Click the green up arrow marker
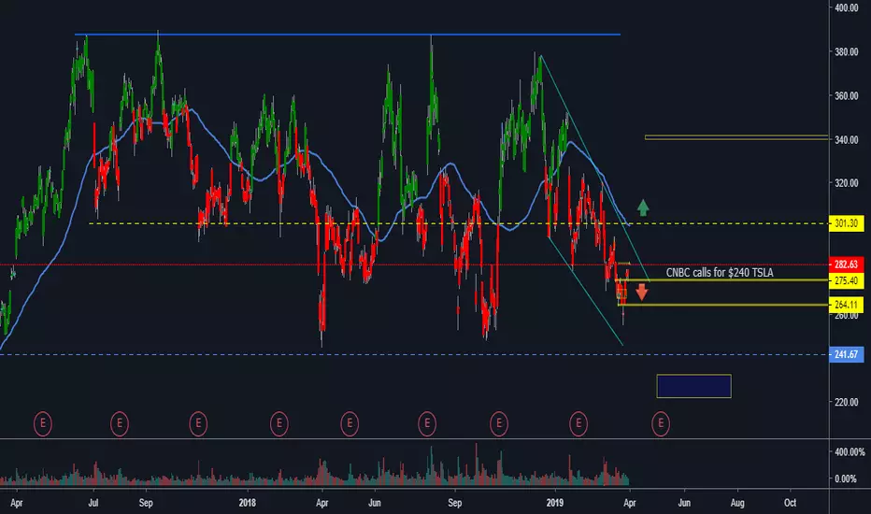The height and width of the screenshot is (514, 871). coord(643,207)
